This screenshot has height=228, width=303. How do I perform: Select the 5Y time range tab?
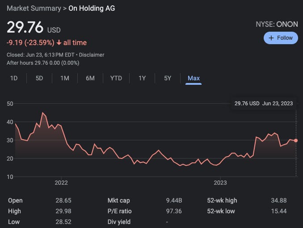click(x=168, y=78)
